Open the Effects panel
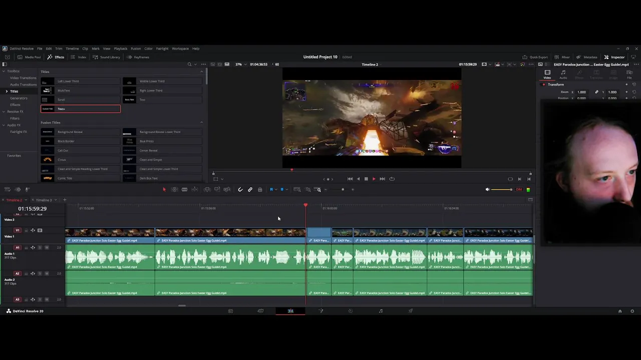 (56, 57)
